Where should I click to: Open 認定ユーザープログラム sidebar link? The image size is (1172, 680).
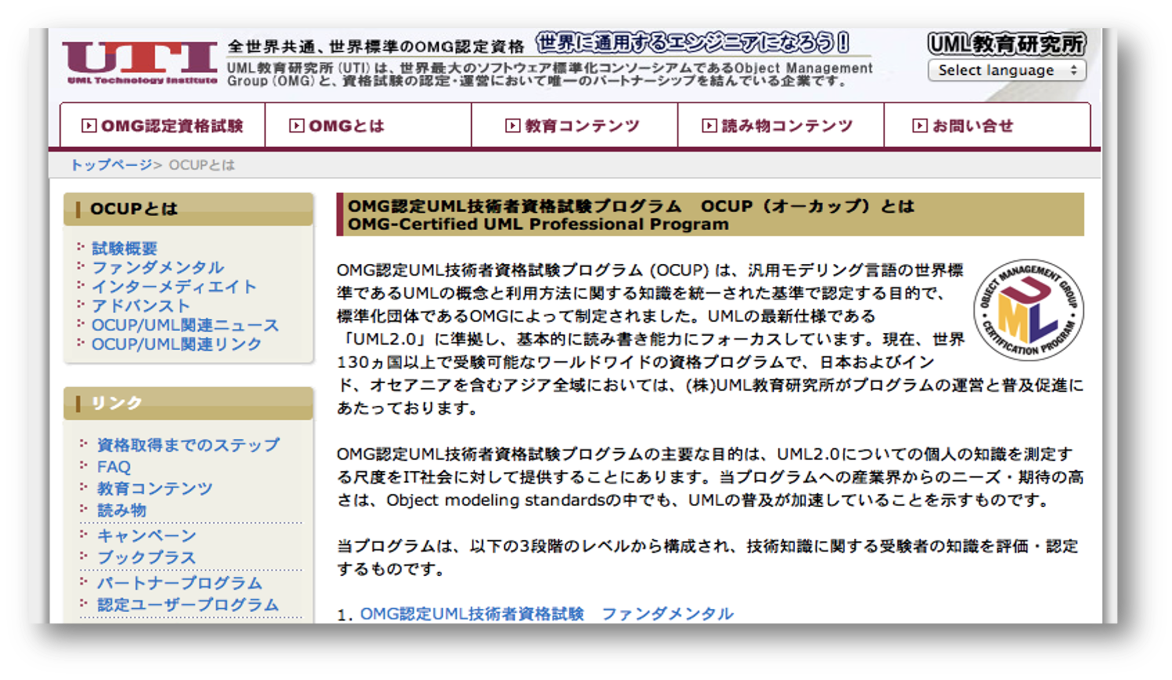click(188, 605)
